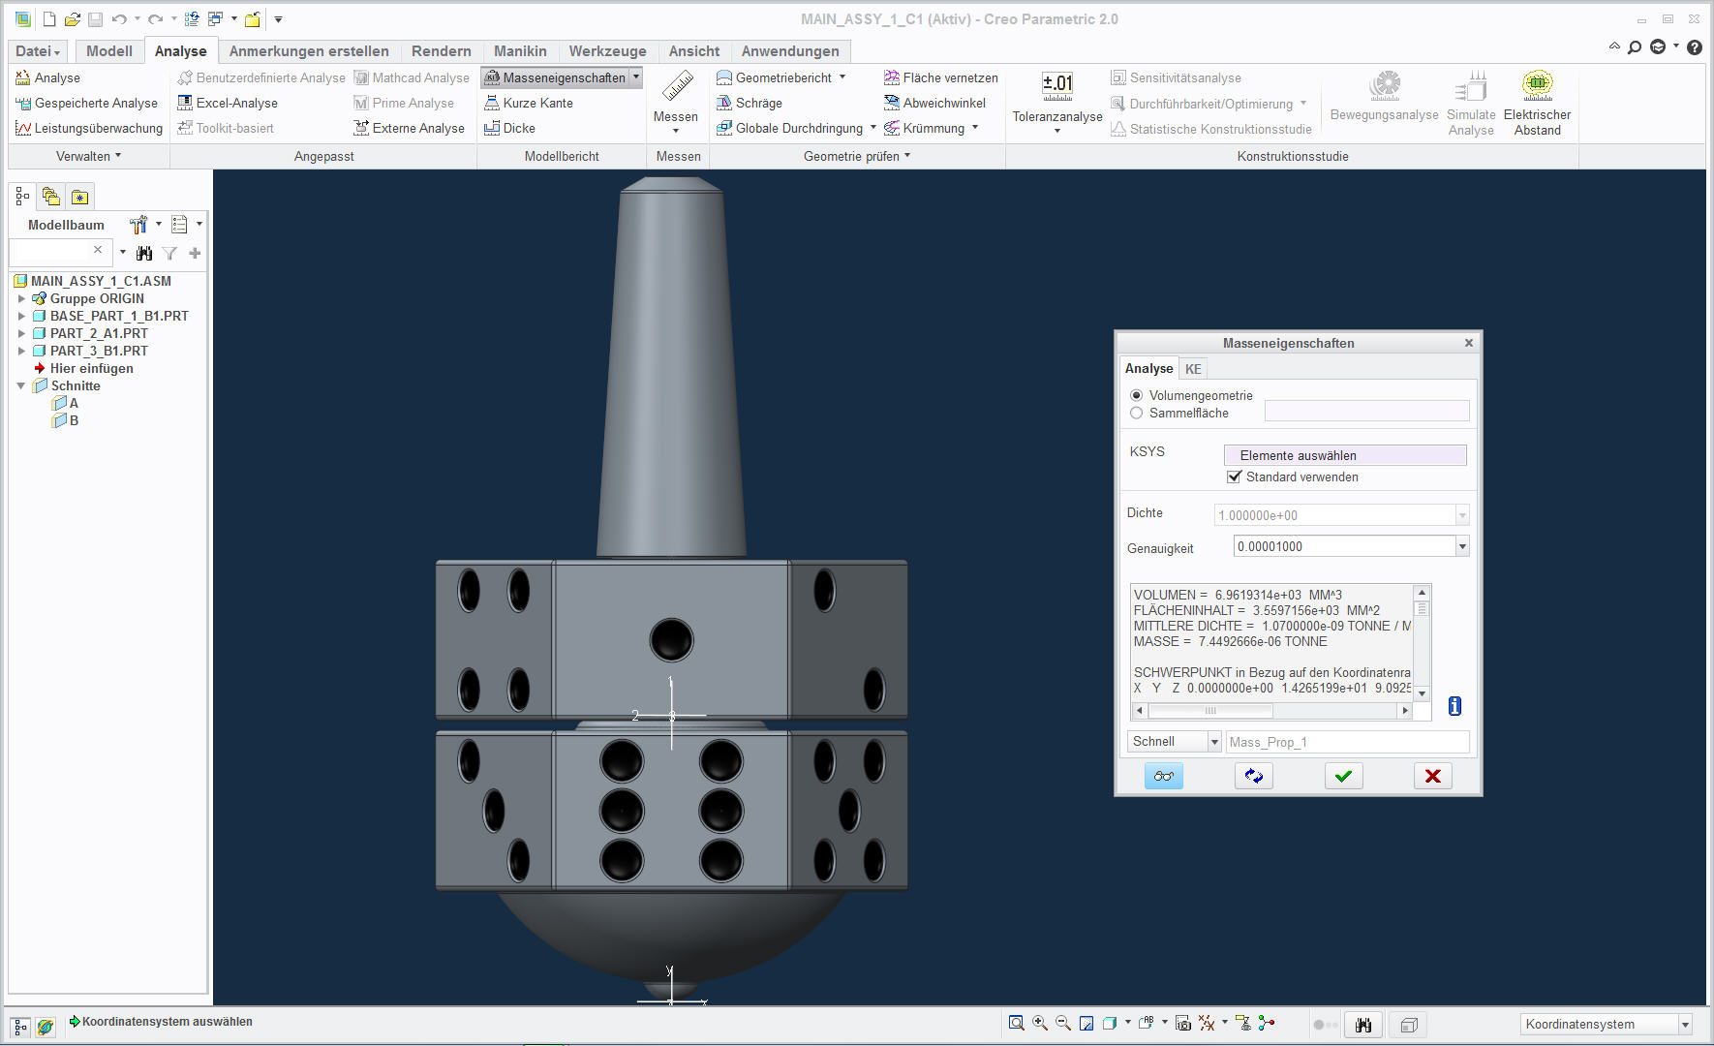
Task: Collapse the Schnitte tree node
Action: coord(21,385)
